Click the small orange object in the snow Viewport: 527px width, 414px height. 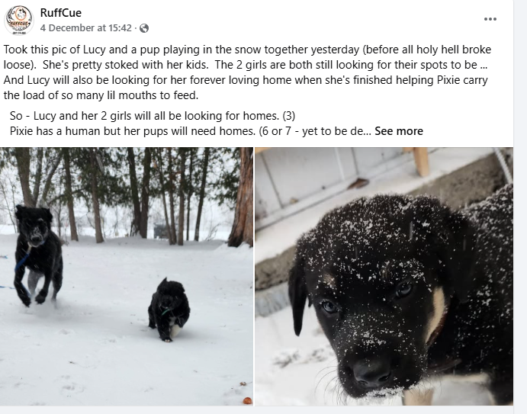pyautogui.click(x=246, y=400)
